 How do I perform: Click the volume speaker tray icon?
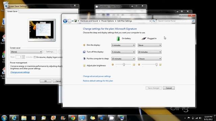pos(200,118)
